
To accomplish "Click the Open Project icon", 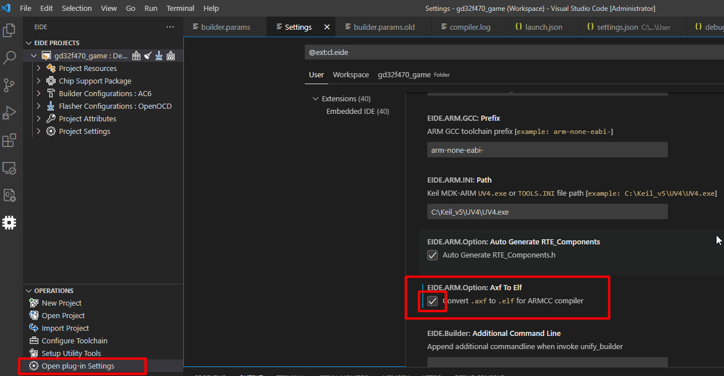I will 34,315.
